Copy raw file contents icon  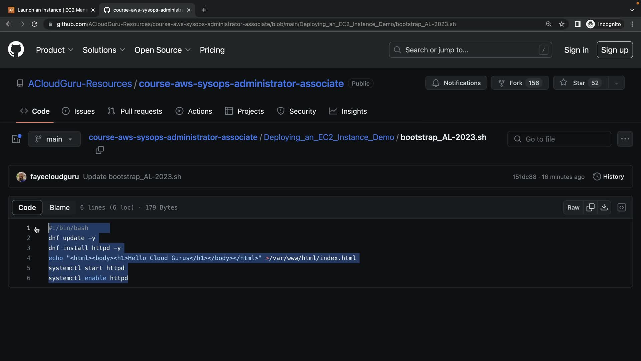point(590,207)
